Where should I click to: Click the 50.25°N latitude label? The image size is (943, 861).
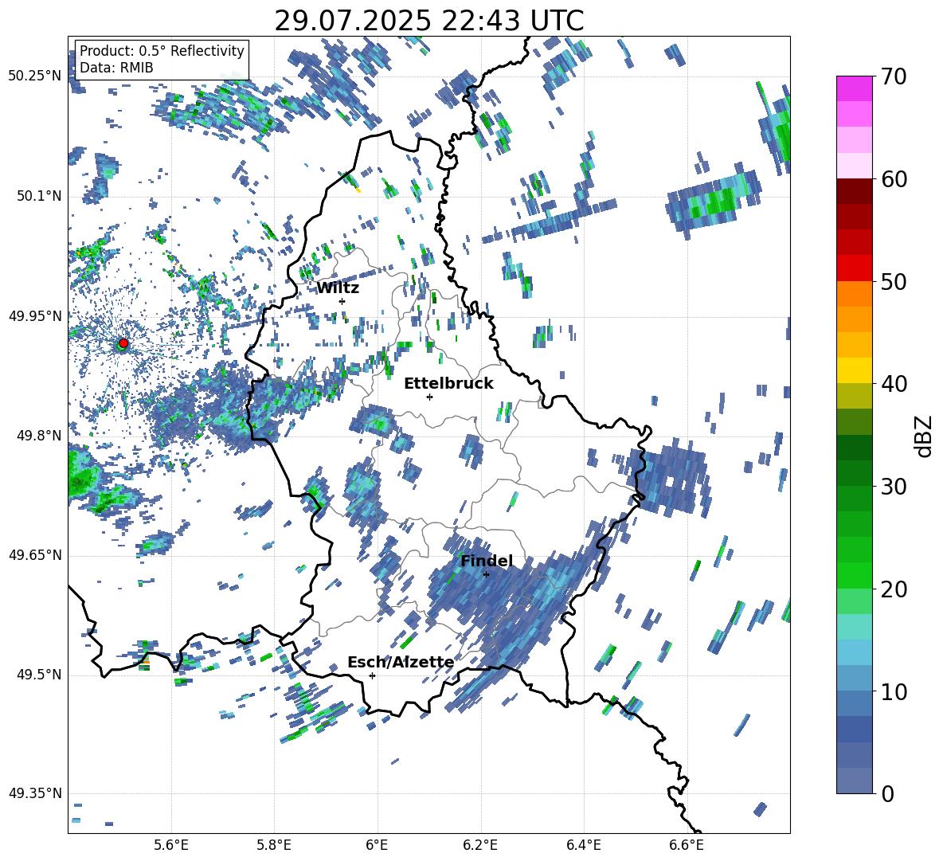coord(35,76)
